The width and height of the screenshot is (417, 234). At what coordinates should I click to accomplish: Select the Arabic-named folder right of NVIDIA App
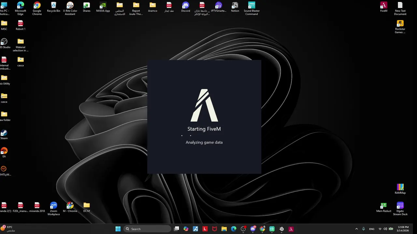point(120,8)
